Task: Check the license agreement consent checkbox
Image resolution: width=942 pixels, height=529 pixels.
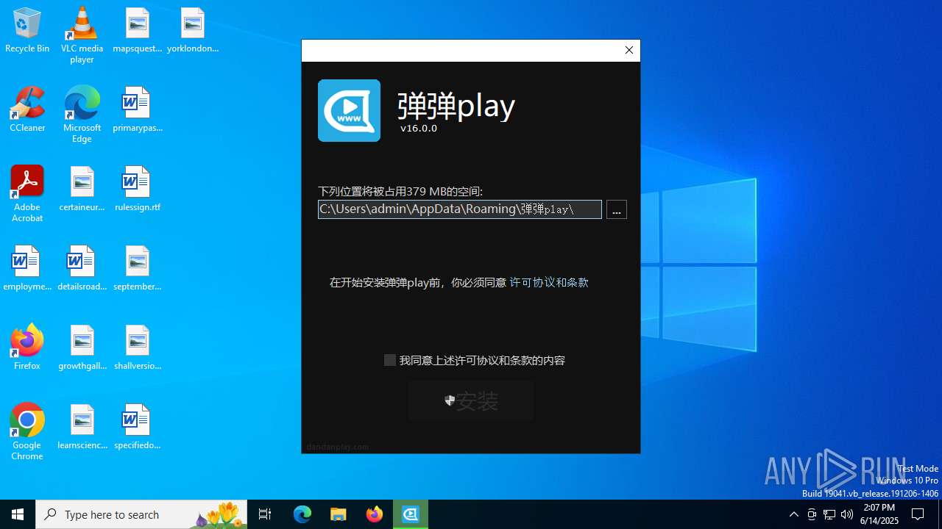Action: pyautogui.click(x=390, y=360)
